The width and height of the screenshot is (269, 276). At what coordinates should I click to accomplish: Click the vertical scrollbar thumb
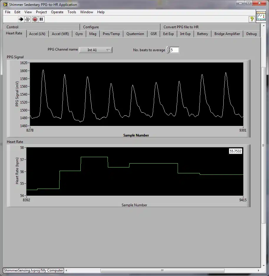263,145
